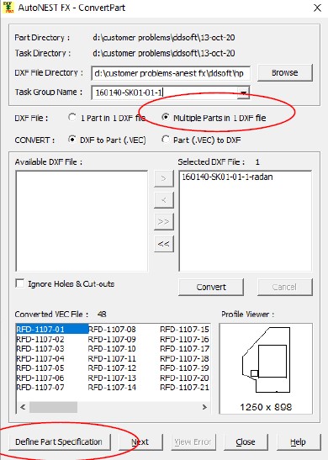
Task: Click the converted list scroll-left arrow
Action: pyautogui.click(x=23, y=407)
